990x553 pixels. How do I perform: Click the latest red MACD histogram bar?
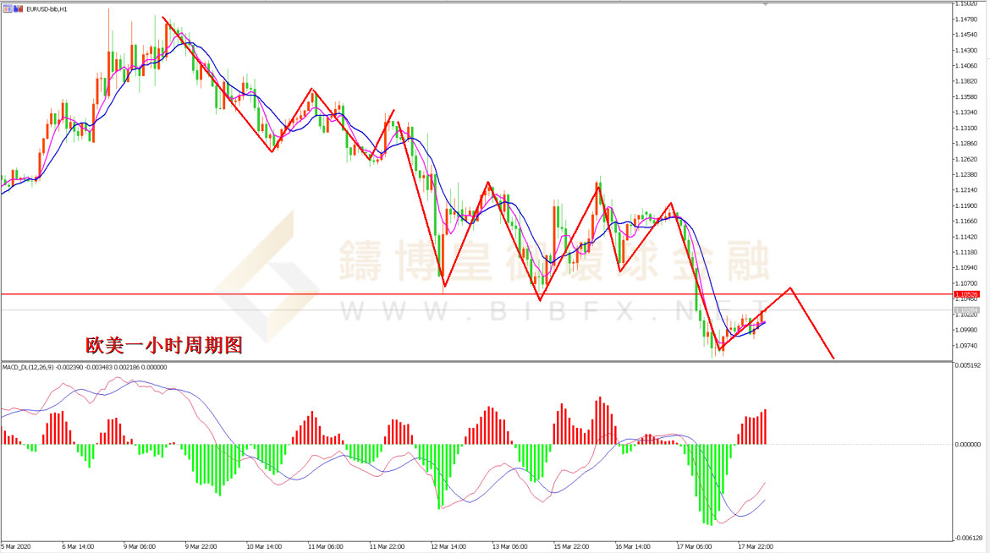[x=765, y=427]
